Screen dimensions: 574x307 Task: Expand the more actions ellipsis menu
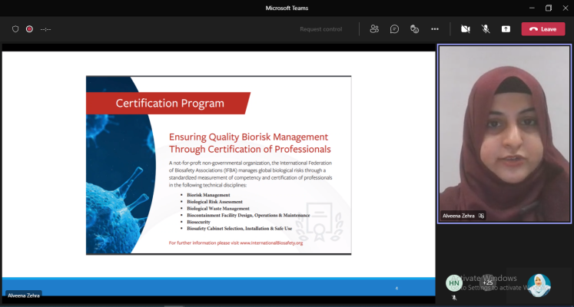tap(435, 29)
